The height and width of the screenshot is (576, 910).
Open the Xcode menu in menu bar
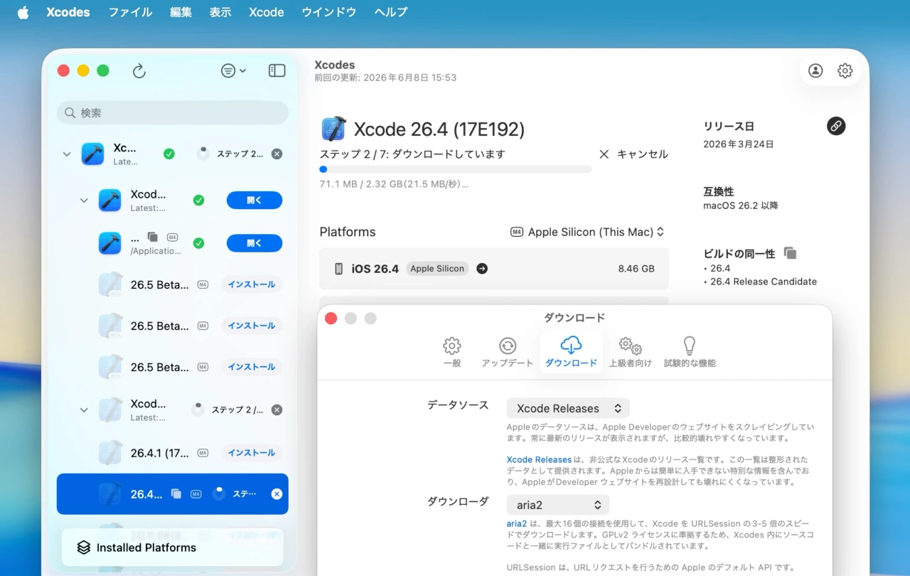pyautogui.click(x=267, y=12)
